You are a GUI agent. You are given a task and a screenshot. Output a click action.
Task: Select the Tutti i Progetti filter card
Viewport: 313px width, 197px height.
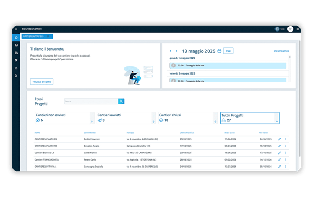pos(250,118)
